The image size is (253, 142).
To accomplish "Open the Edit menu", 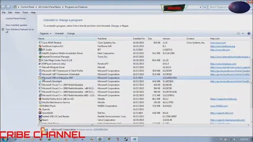I will coord(10,13).
